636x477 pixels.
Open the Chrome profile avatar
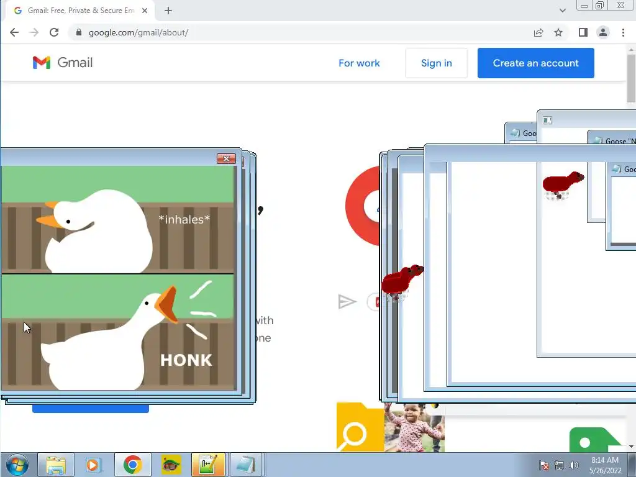(603, 32)
